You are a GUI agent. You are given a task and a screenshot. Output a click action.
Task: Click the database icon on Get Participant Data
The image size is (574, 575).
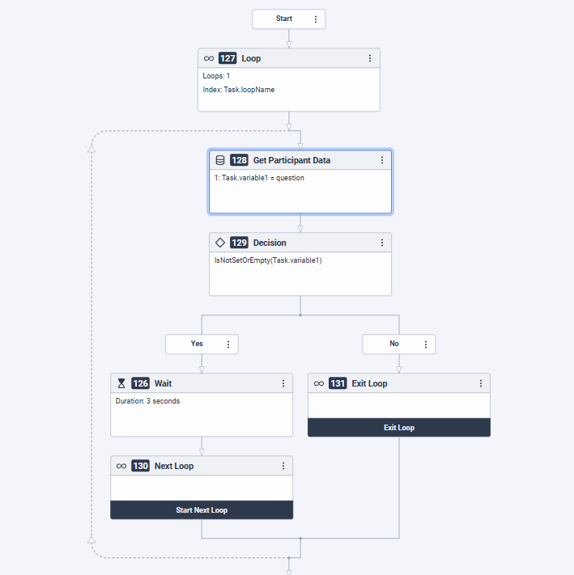point(219,160)
